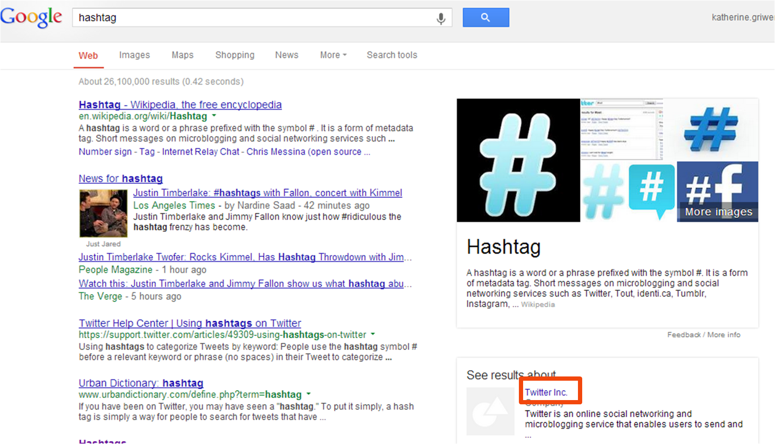Image resolution: width=775 pixels, height=444 pixels.
Task: Open the Number sign sublink
Action: (x=105, y=152)
